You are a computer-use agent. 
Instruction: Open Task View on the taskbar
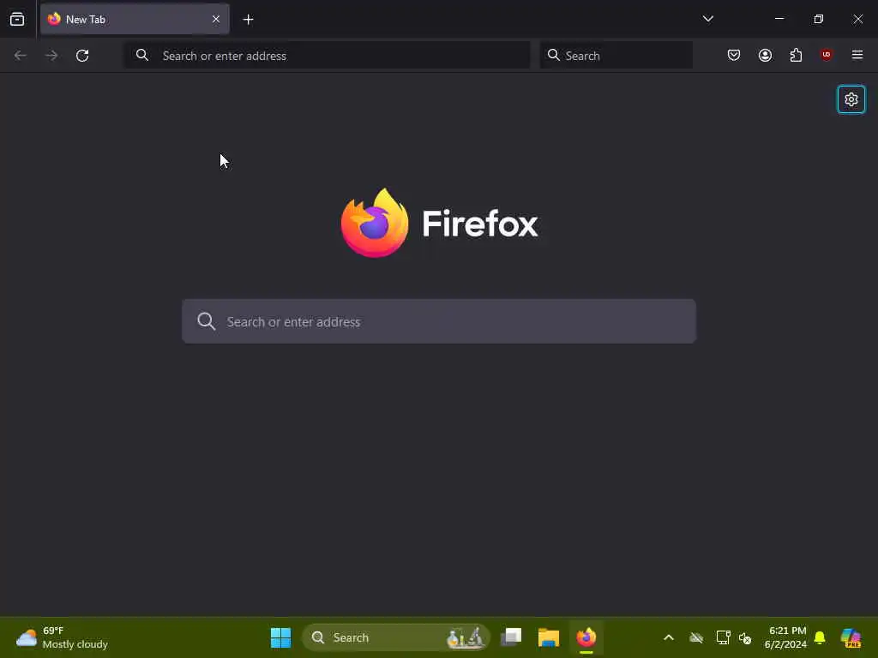click(511, 637)
